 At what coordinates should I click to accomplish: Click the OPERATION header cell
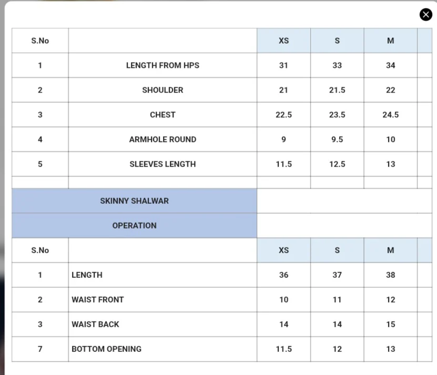(134, 225)
